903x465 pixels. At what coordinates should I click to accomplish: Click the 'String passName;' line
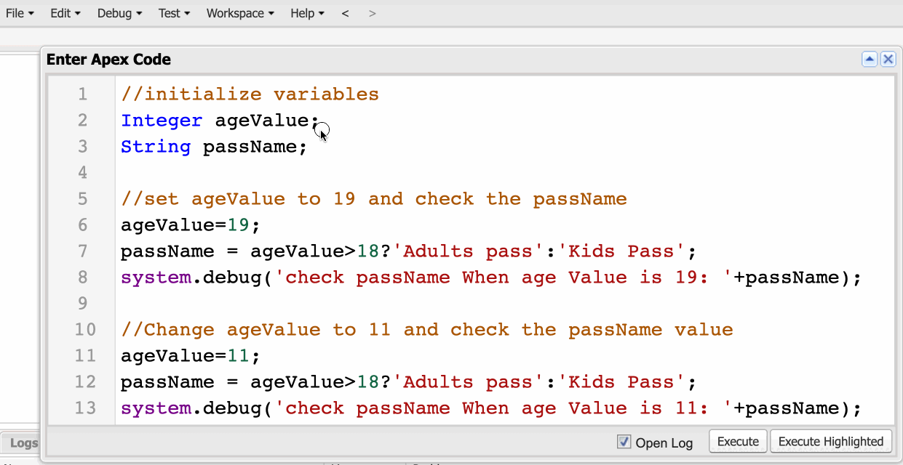pos(214,147)
